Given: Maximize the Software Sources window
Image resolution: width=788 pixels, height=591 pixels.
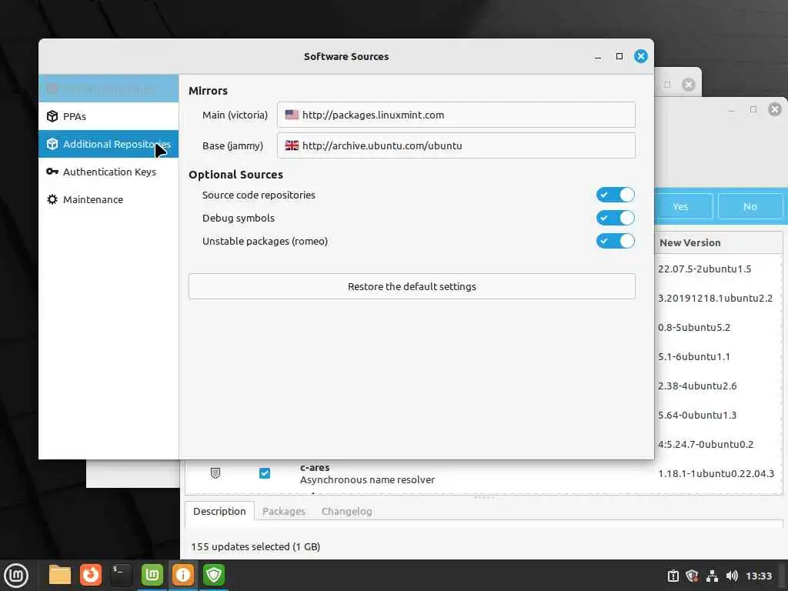Looking at the screenshot, I should click(619, 56).
